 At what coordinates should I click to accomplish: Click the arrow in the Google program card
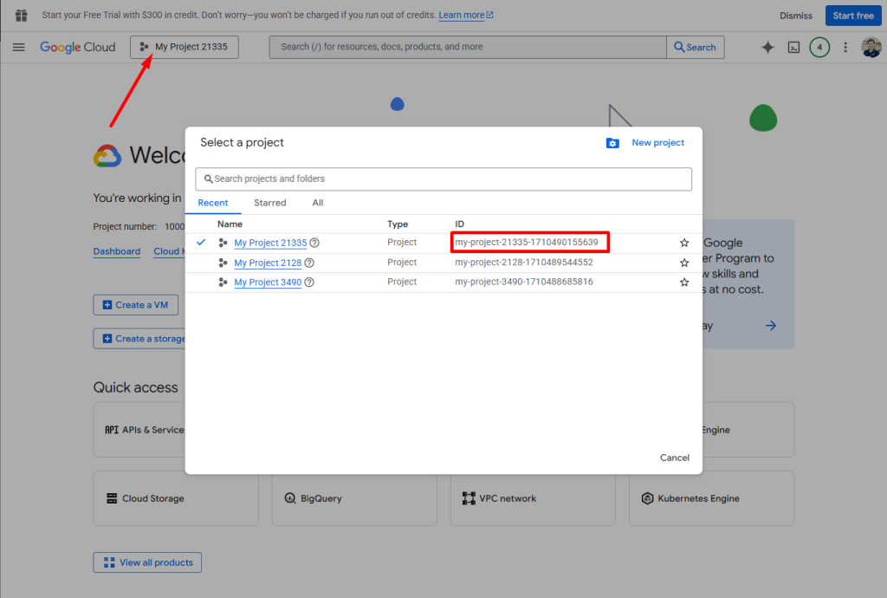coord(770,325)
